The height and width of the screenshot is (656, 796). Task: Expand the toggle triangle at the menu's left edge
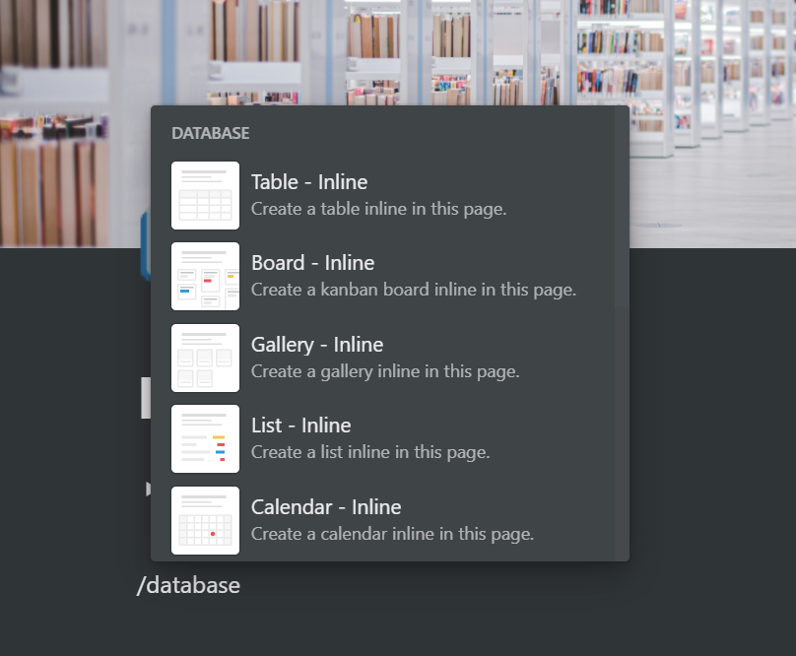[x=148, y=489]
